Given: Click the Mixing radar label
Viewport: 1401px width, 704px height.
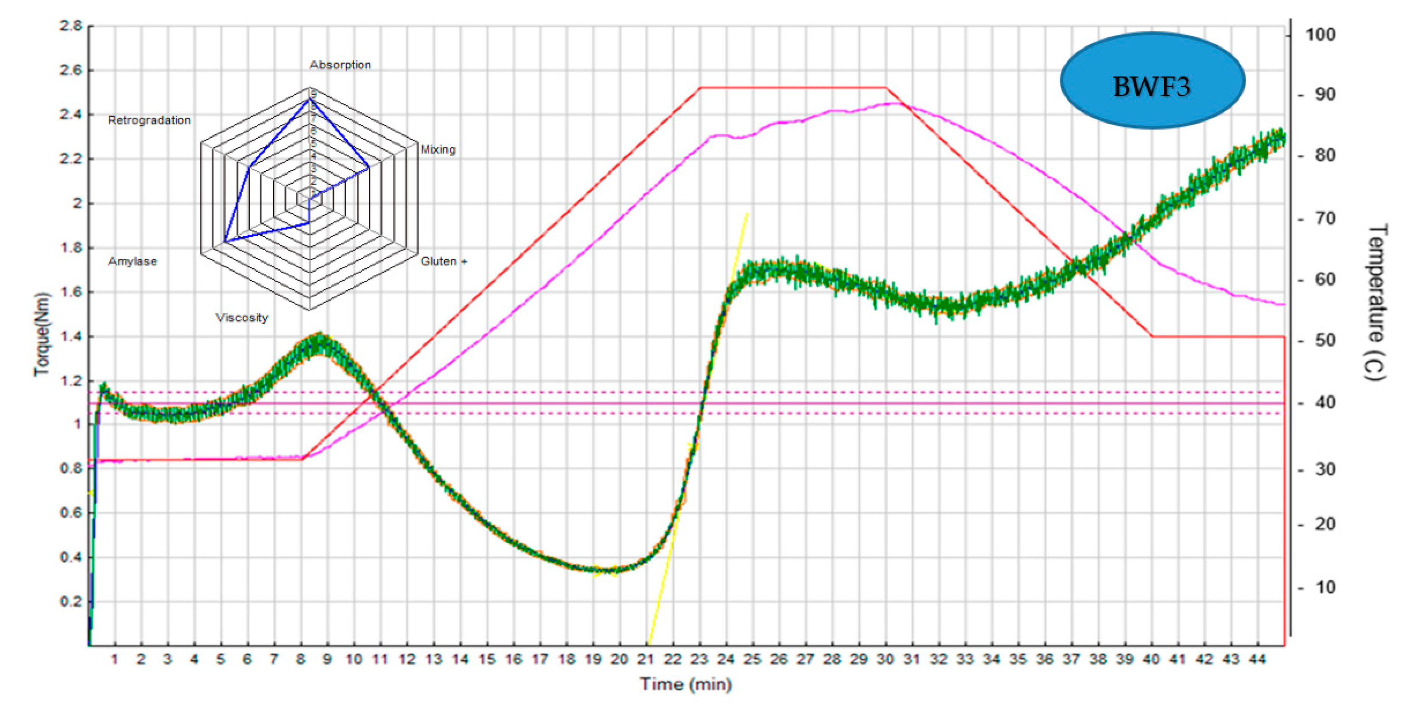Looking at the screenshot, I should 438,149.
